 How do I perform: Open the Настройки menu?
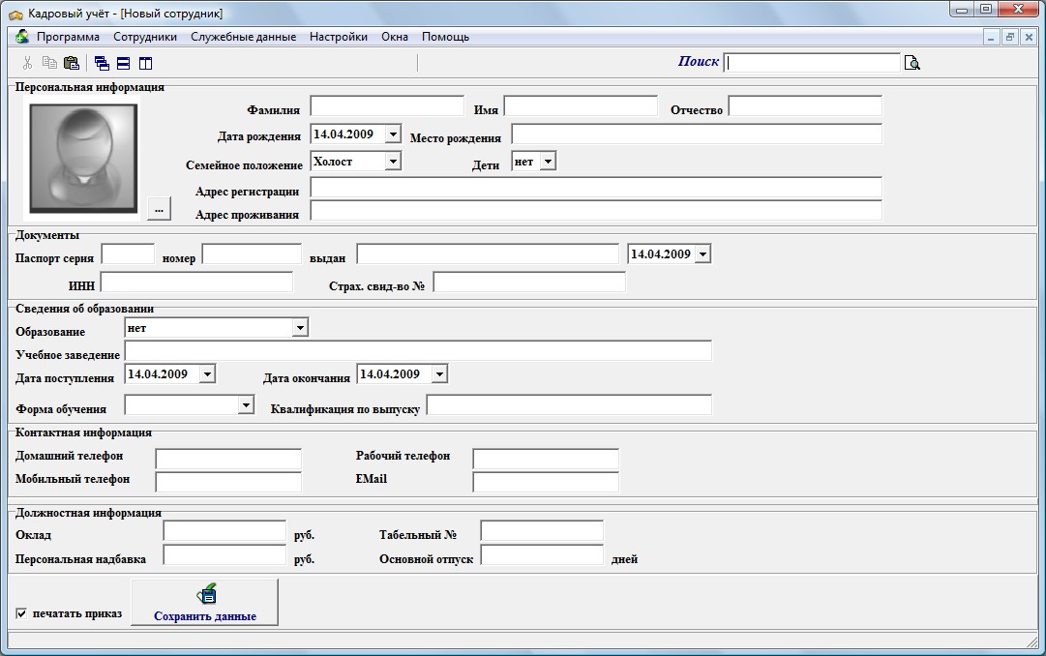pos(339,37)
